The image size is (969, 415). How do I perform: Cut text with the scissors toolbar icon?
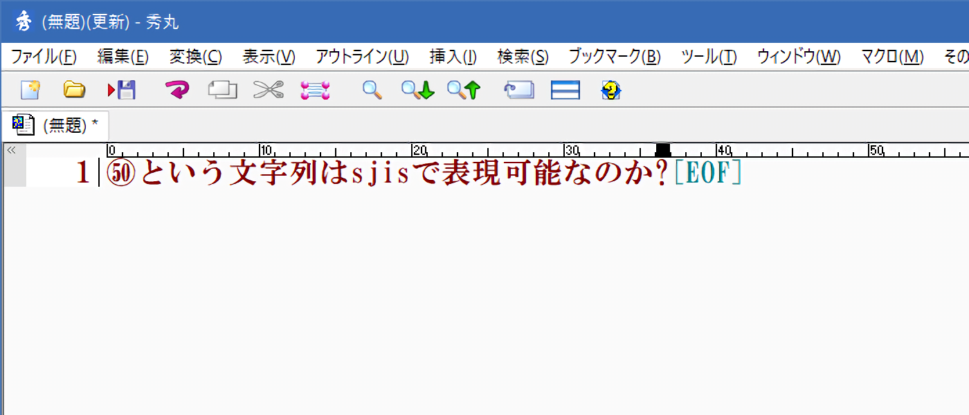266,90
